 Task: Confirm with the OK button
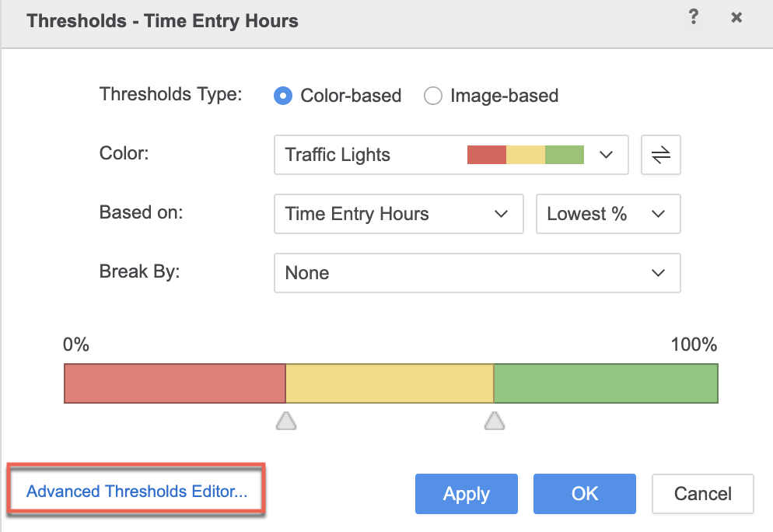coord(584,494)
